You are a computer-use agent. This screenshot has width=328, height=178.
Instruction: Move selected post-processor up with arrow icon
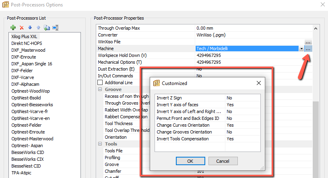(38, 28)
